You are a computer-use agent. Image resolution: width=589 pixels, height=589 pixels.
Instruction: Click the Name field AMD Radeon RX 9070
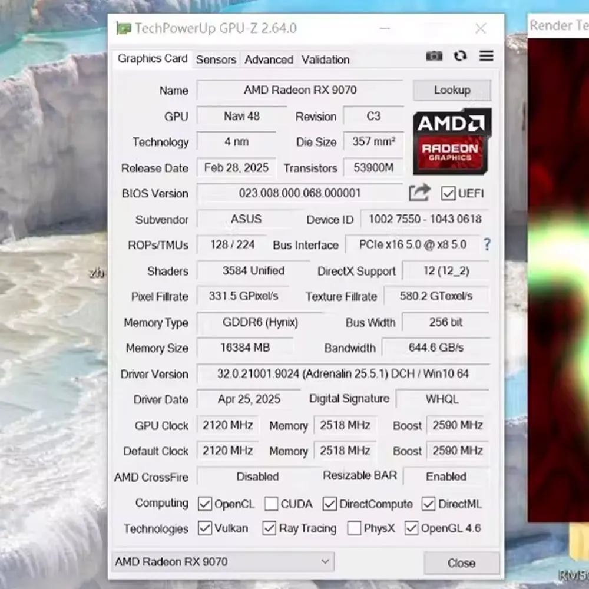[300, 90]
